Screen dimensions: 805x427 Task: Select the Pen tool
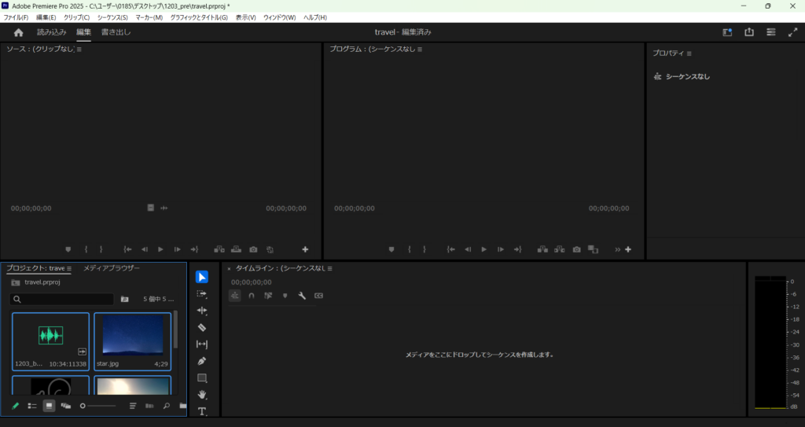coord(202,361)
